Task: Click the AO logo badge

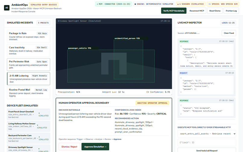Action: click(7, 8)
